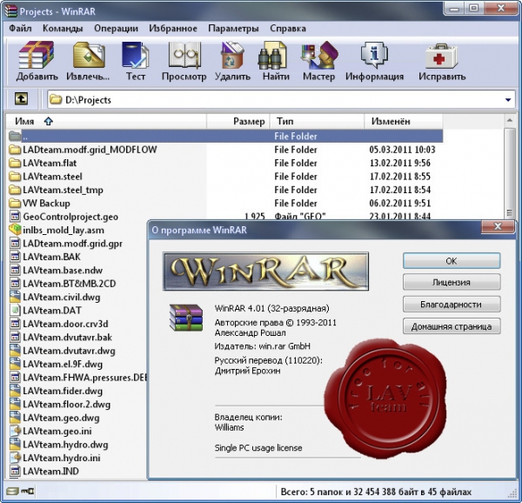Click the totals text in status bar
522x503 pixels.
[x=376, y=492]
